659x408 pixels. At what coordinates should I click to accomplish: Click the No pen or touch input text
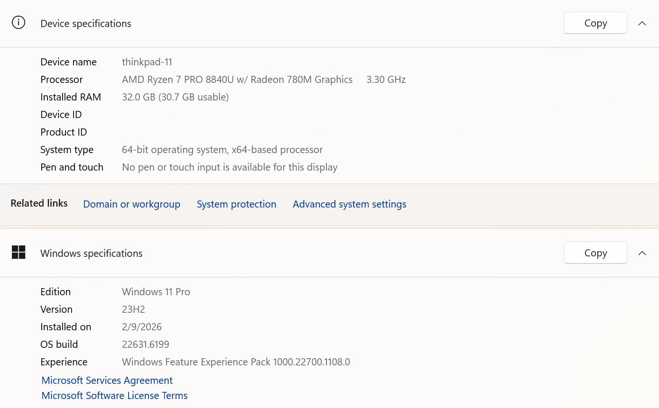(x=230, y=167)
